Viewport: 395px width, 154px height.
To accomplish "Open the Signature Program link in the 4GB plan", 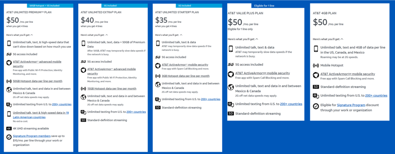I will click(x=351, y=105).
